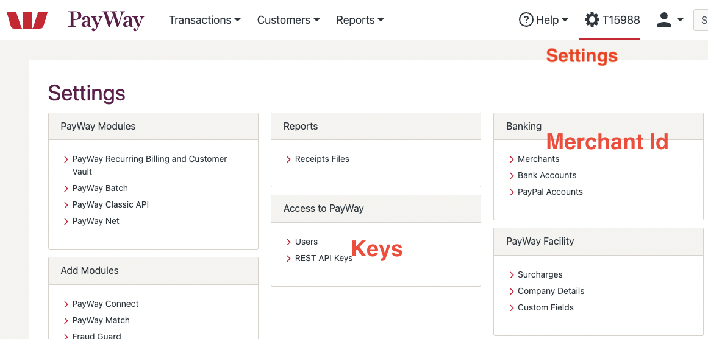
Task: Click the settings gear icon
Action: pyautogui.click(x=592, y=20)
